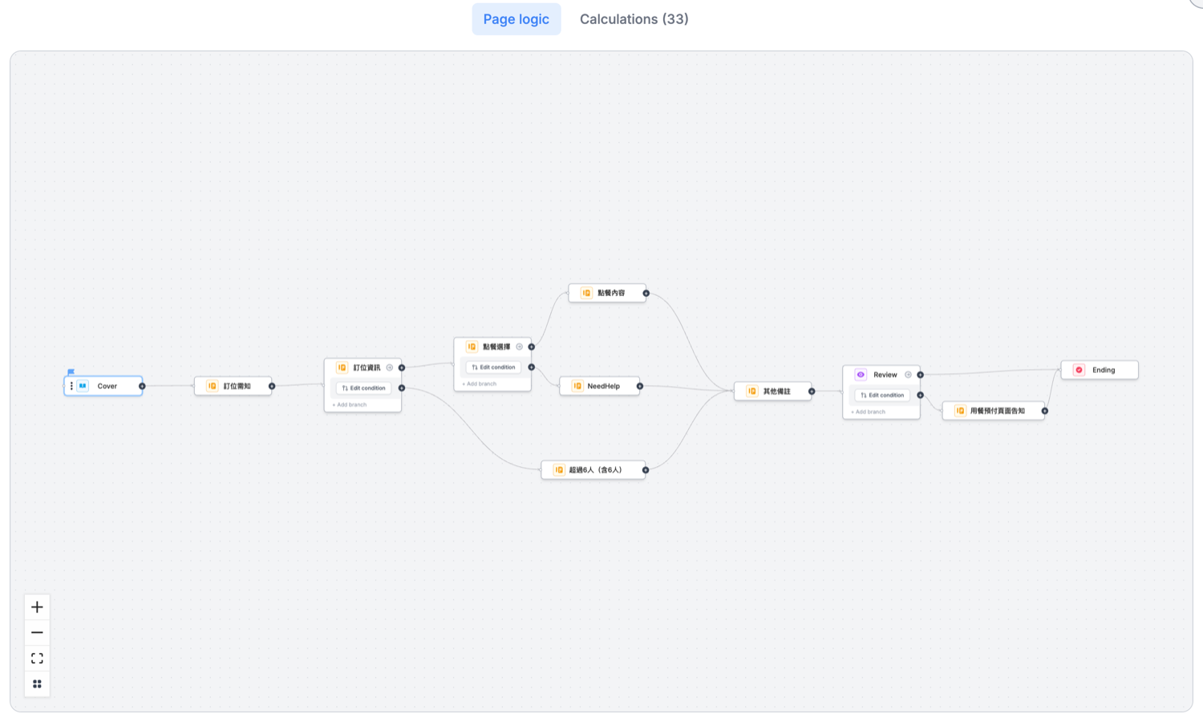
Task: Click the 用餐預付頁面告知 node's output connector
Action: [1045, 411]
